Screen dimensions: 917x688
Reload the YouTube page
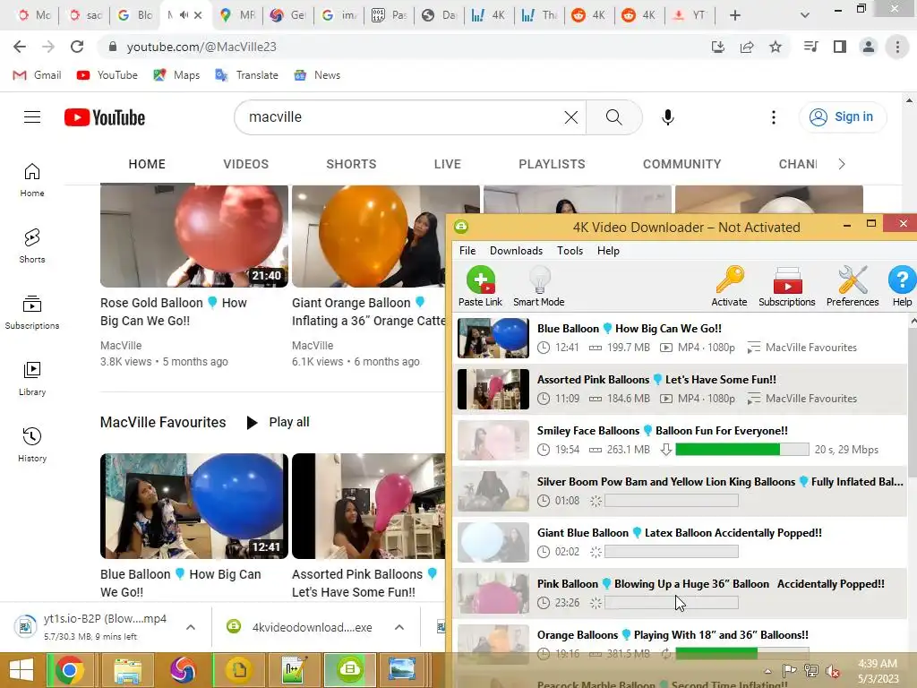tap(77, 47)
